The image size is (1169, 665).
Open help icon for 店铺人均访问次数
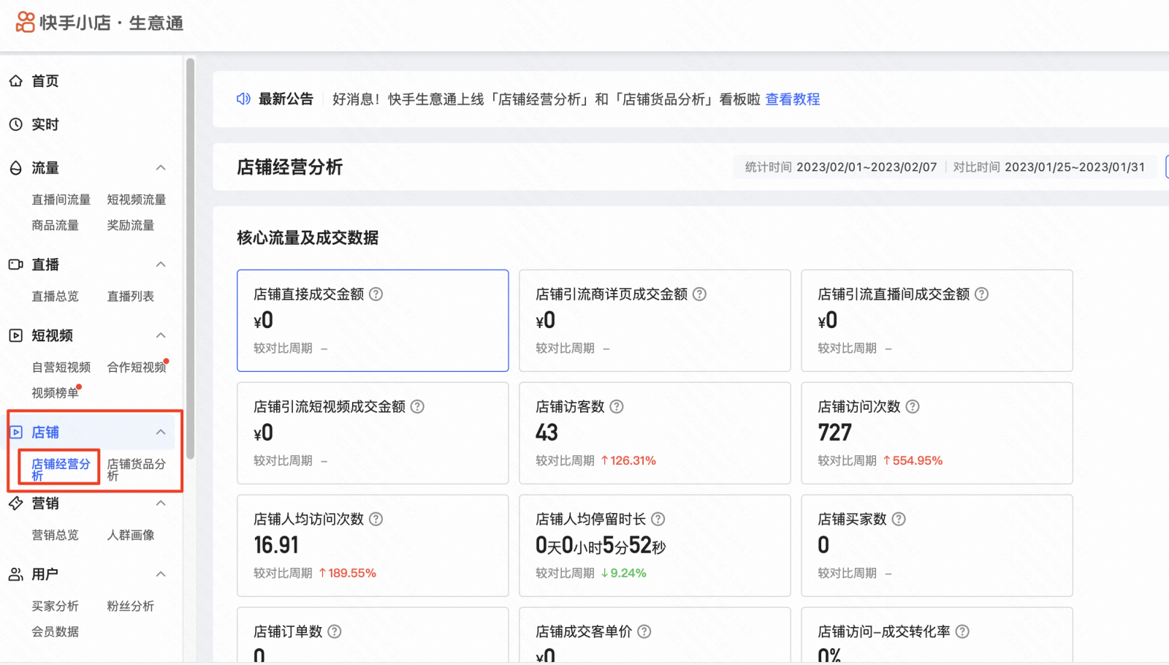tap(376, 519)
